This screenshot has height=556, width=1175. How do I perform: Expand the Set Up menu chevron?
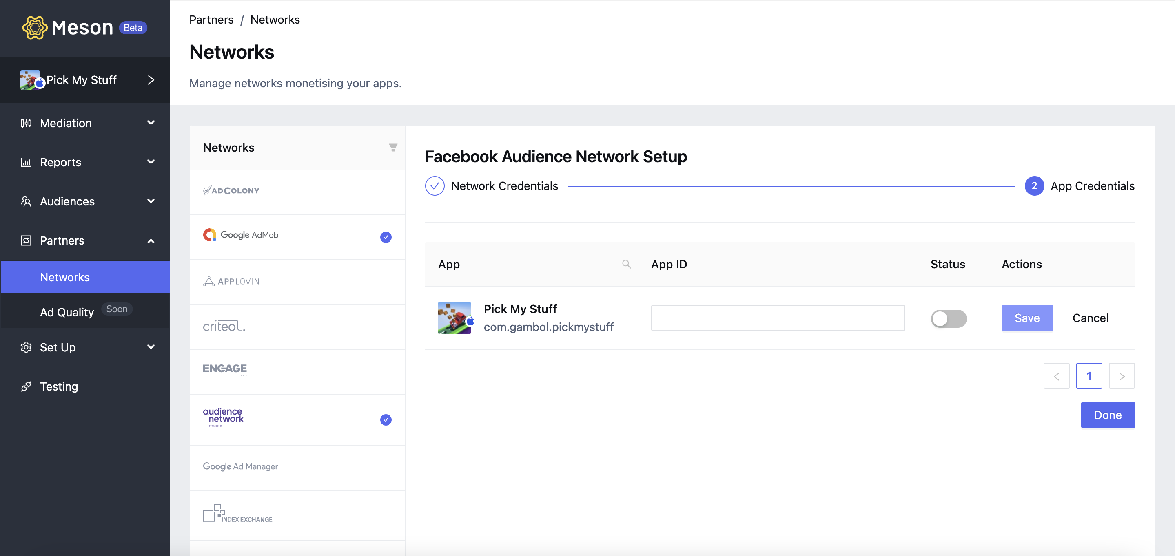[151, 347]
